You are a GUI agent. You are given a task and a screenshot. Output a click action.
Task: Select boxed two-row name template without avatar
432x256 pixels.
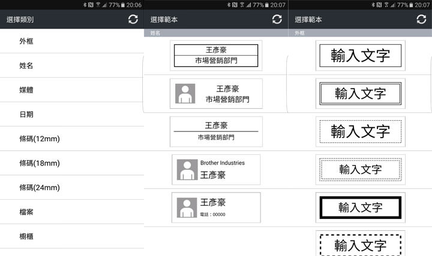pos(216,55)
